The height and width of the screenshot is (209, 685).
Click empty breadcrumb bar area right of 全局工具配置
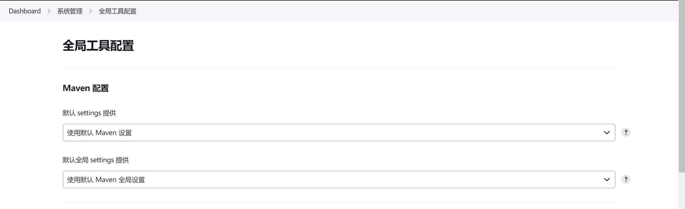point(402,11)
